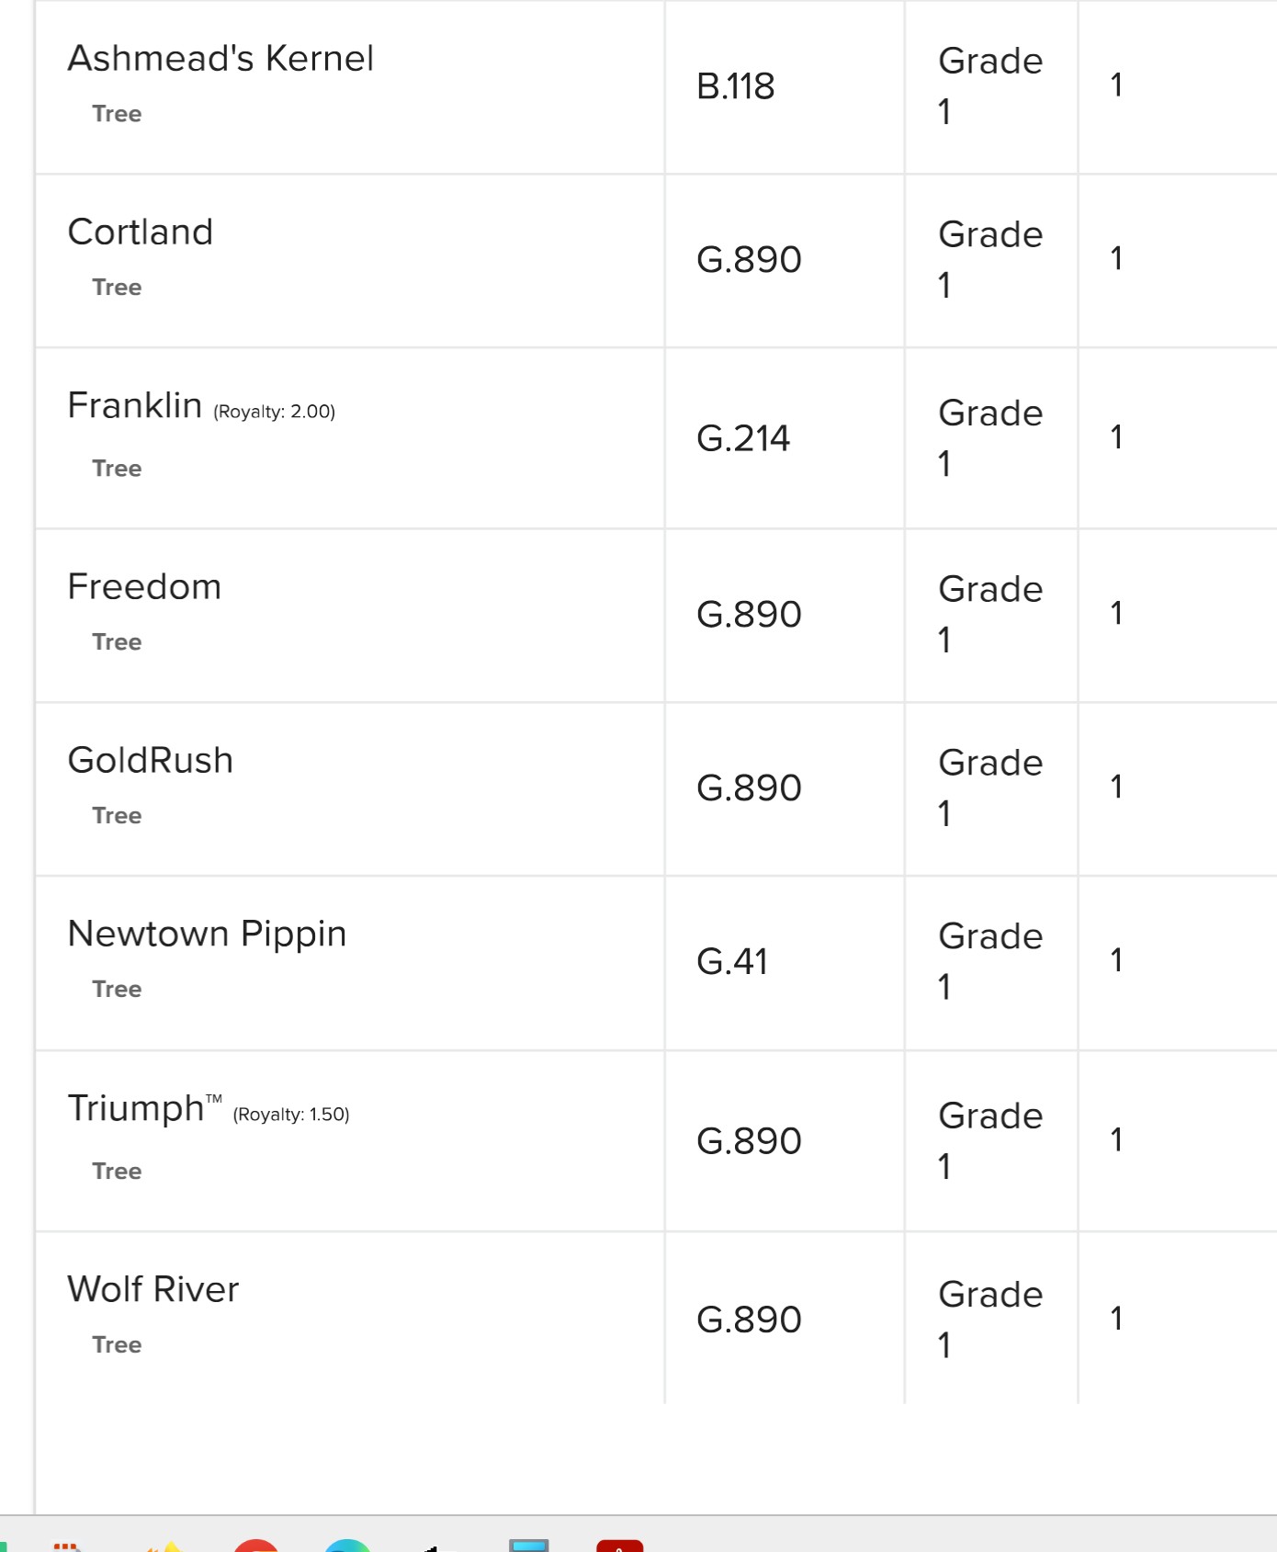This screenshot has width=1277, height=1552.
Task: Click the Tree label under Wolf River
Action: [x=117, y=1344]
